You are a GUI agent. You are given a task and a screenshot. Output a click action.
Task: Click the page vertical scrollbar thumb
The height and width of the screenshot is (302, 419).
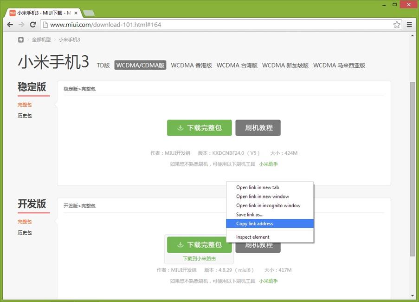pos(413,169)
